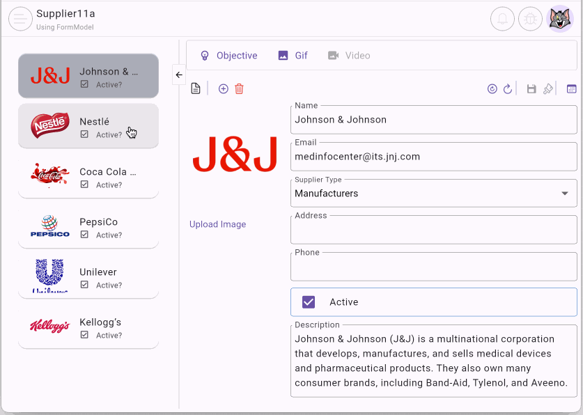Toggle the Active? checkbox under PepsiCo
This screenshot has height=415, width=583.
pyautogui.click(x=84, y=235)
